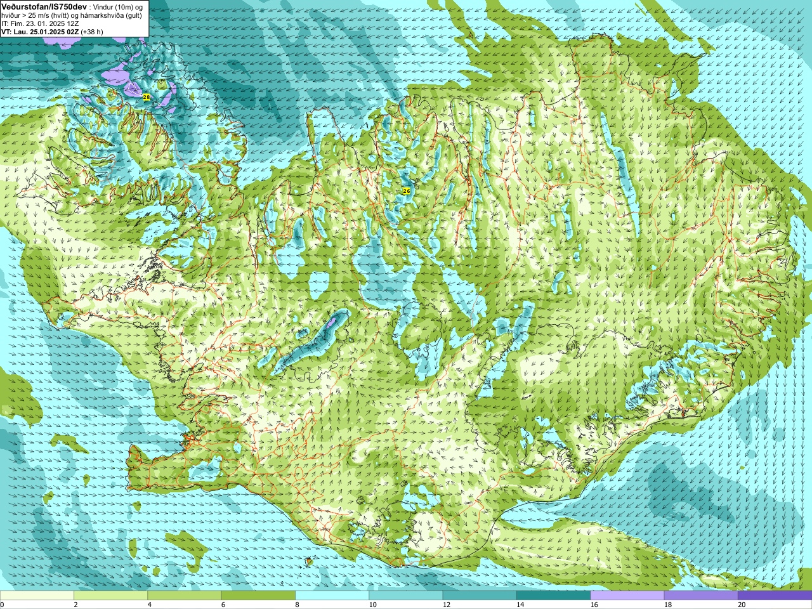Click the legend label '12'

point(447,605)
